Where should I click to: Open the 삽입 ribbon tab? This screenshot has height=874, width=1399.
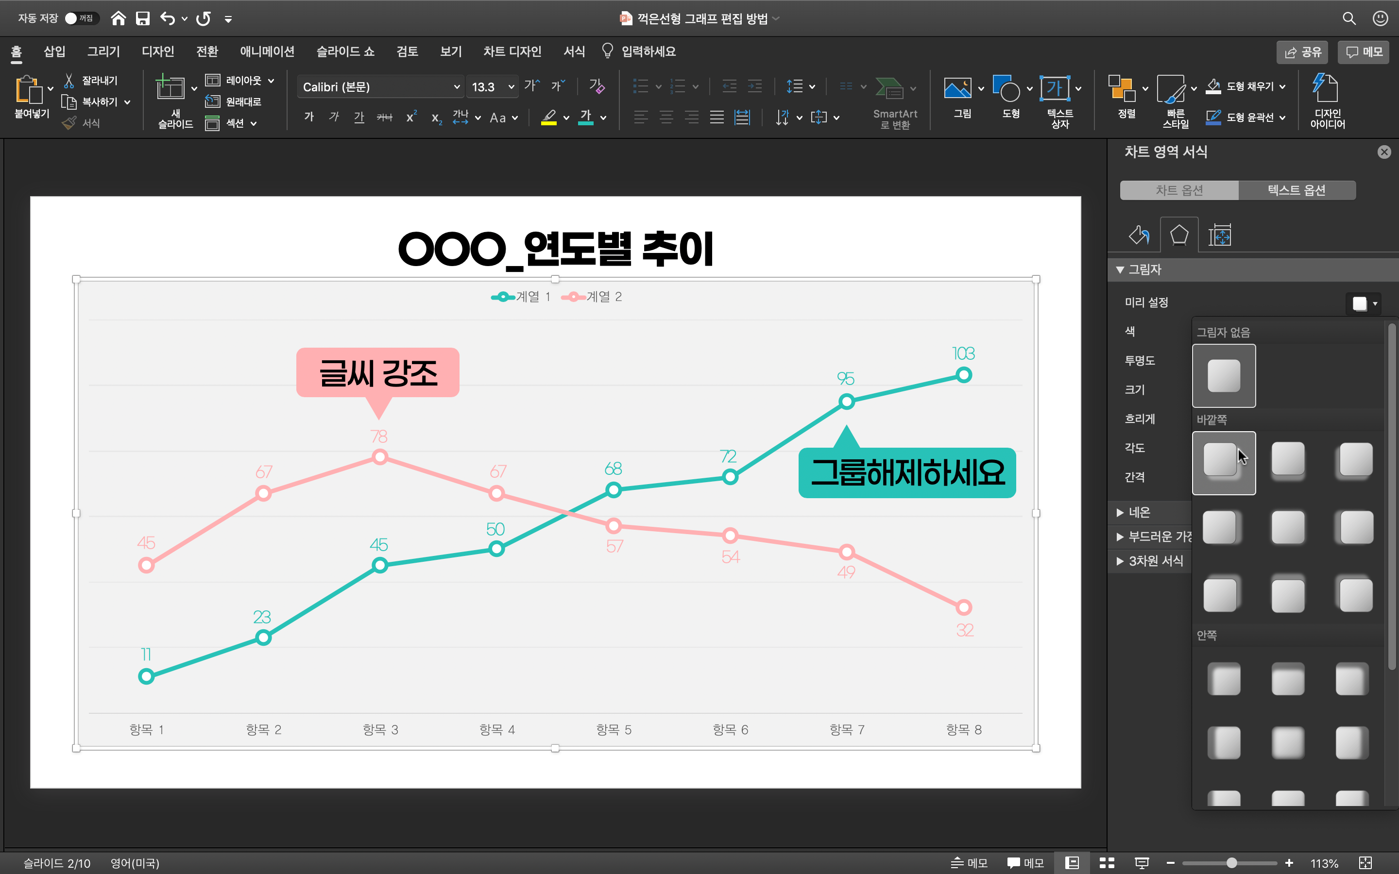pyautogui.click(x=54, y=51)
